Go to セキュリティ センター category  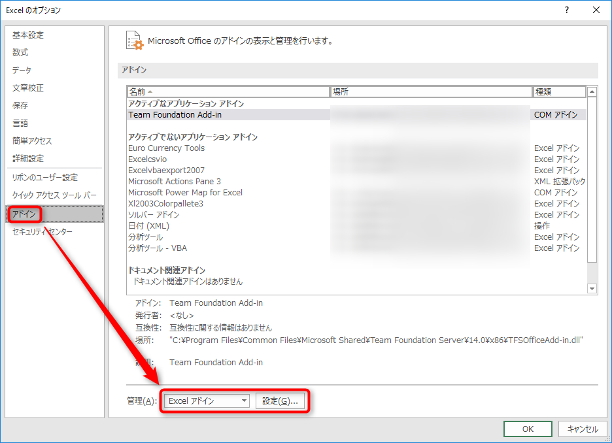[42, 232]
